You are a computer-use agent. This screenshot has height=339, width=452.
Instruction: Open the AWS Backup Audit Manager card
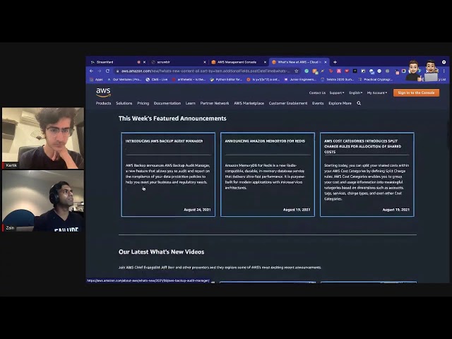pos(168,174)
